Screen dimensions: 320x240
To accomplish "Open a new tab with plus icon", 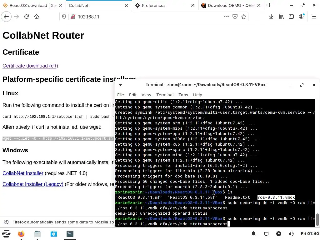I will pyautogui.click(x=269, y=5).
